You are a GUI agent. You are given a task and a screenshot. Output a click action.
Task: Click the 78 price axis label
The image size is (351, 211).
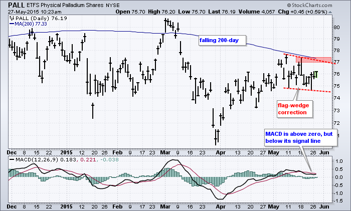point(336,51)
